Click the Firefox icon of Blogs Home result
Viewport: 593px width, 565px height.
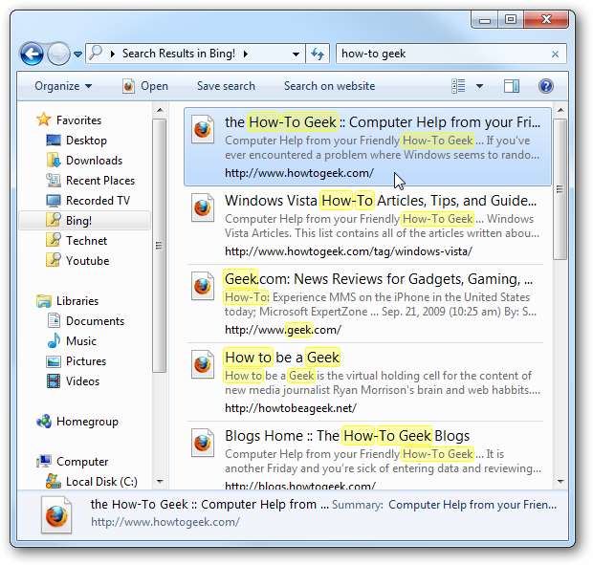pyautogui.click(x=203, y=443)
